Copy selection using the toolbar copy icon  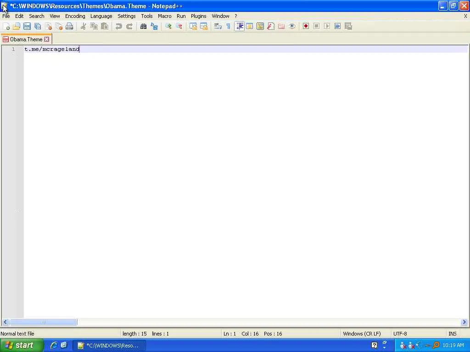94,26
